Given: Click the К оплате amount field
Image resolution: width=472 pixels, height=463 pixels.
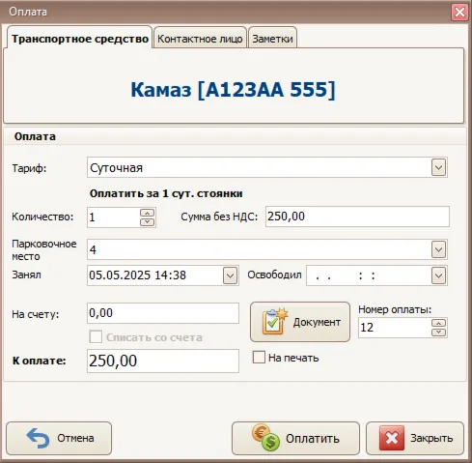Looking at the screenshot, I should 163,361.
